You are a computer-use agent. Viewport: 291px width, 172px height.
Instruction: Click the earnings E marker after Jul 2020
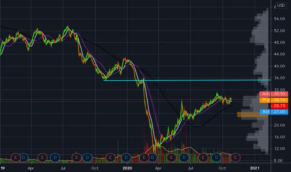pos(203,158)
